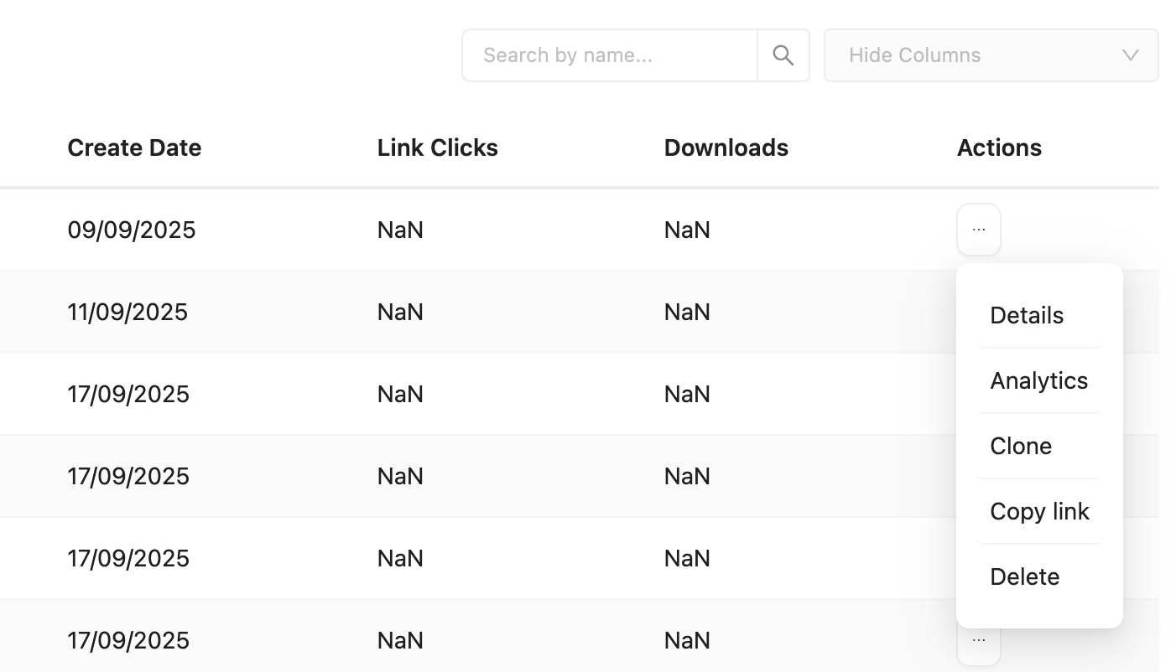Choose Copy link in the actions menu
The height and width of the screenshot is (672, 1176).
tap(1039, 512)
